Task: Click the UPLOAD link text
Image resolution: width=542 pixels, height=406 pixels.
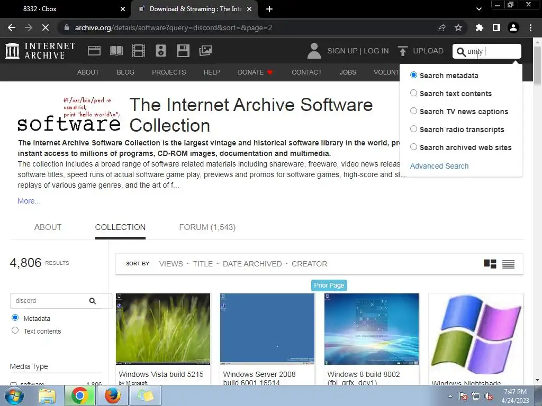Action: pyautogui.click(x=428, y=51)
